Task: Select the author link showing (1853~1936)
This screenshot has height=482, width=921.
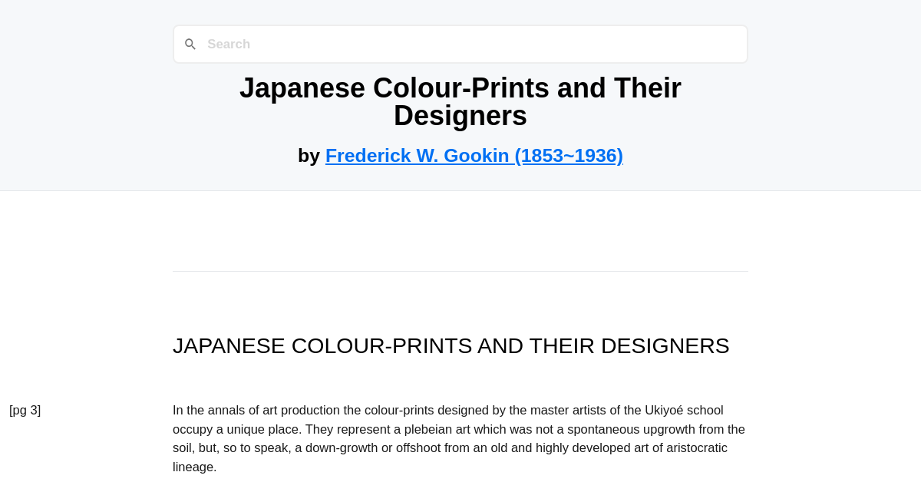Action: tap(474, 156)
